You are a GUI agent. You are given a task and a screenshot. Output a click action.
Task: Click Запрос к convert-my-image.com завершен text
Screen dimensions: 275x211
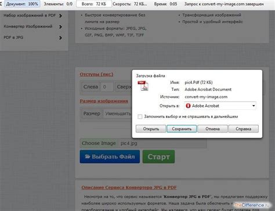pos(224,4)
